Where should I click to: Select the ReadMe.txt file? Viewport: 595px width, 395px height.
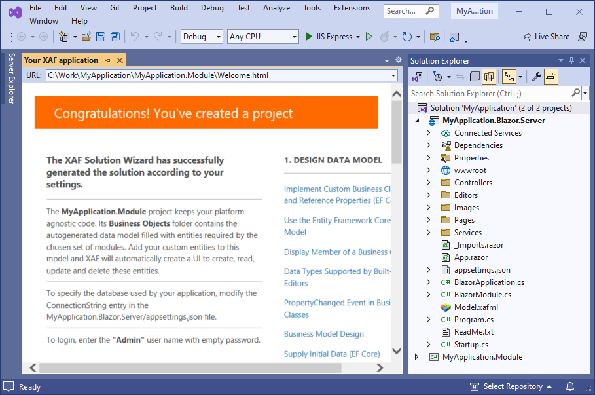[473, 332]
